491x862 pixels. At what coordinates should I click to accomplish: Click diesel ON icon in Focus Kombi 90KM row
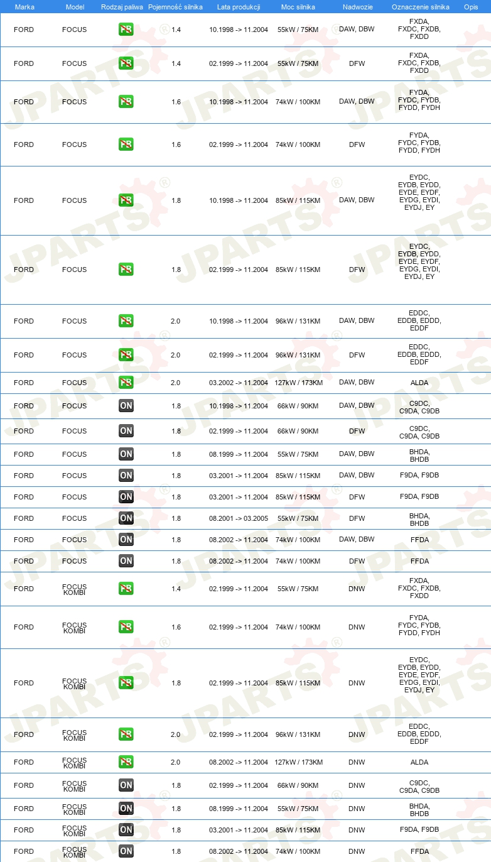point(126,785)
